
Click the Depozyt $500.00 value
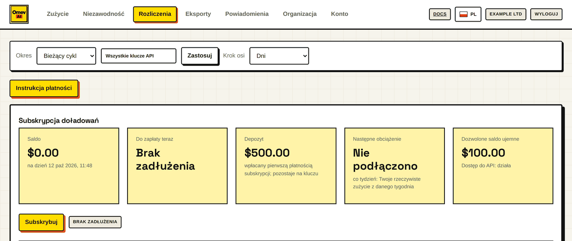(267, 153)
